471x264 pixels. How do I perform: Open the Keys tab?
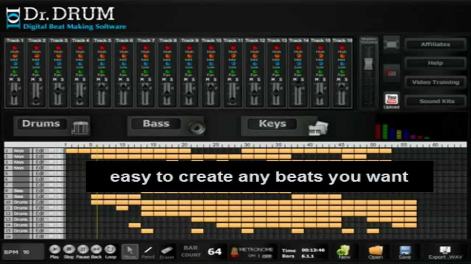[272, 124]
